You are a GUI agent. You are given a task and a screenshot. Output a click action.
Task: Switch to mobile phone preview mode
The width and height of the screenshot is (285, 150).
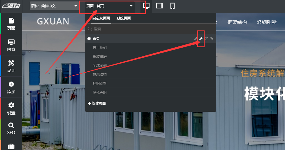(173, 6)
